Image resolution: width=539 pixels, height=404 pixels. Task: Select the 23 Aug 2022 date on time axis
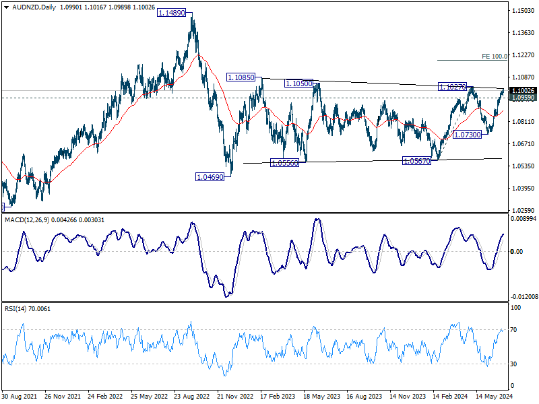point(191,397)
